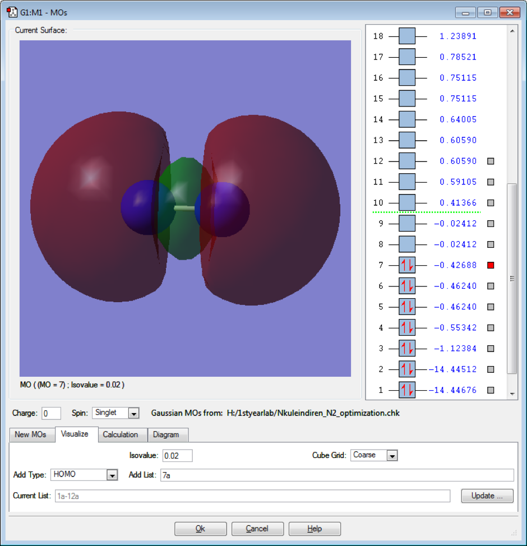Open the Spin Singlet dropdown
The height and width of the screenshot is (546, 527).
(134, 413)
